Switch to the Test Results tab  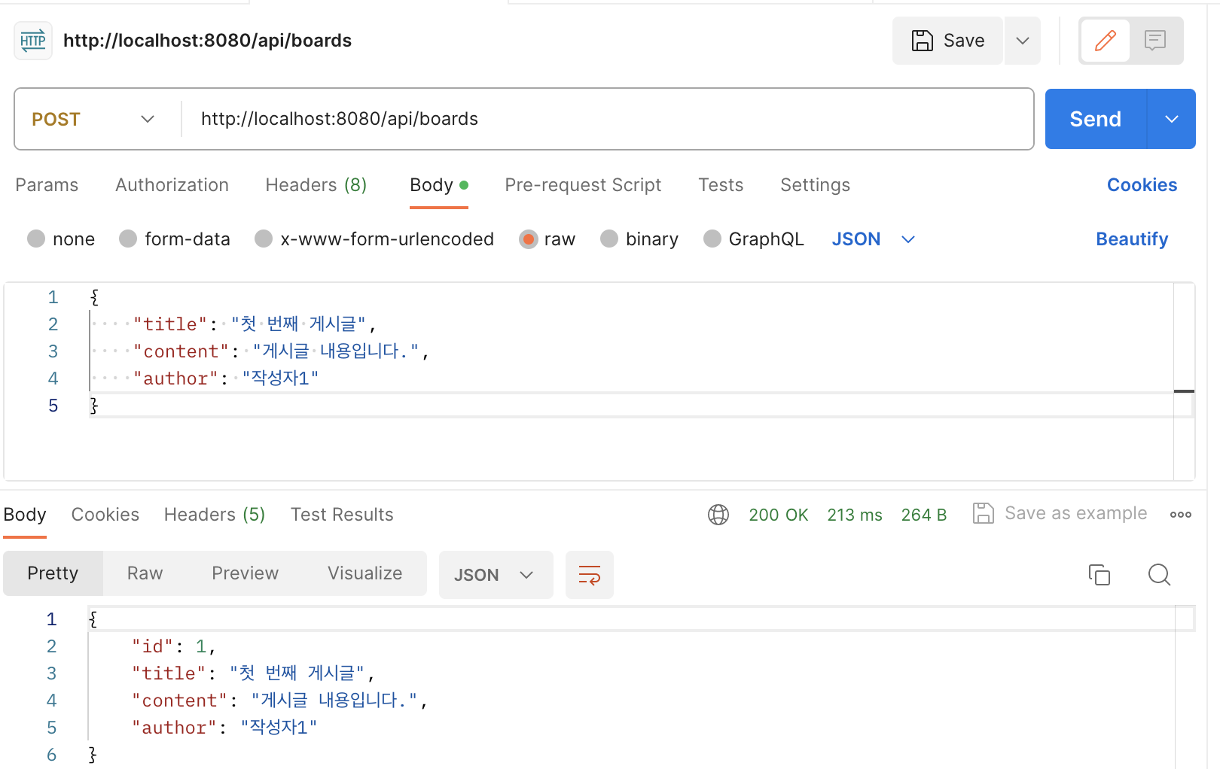point(342,515)
